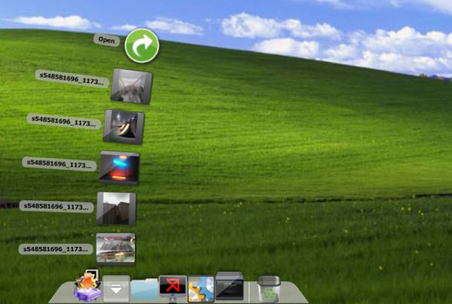Open the fourth thumbnail showing a building
Screen dimensions: 452x304
click(x=117, y=208)
